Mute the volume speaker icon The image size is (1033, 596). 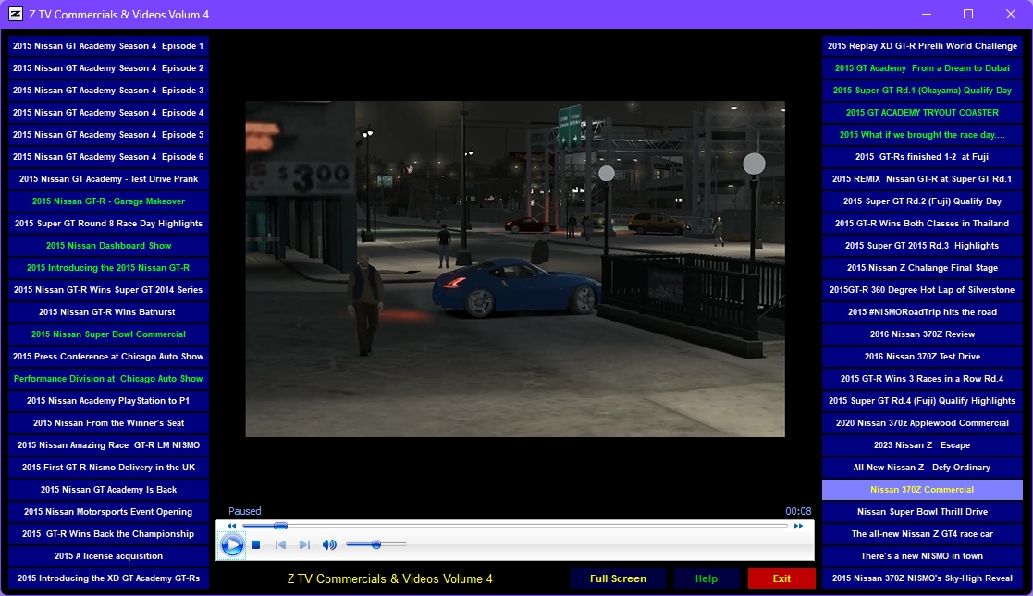coord(329,544)
